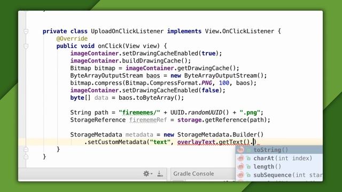Click the firememeRef variable name
342x192 pixels.
coord(148,120)
